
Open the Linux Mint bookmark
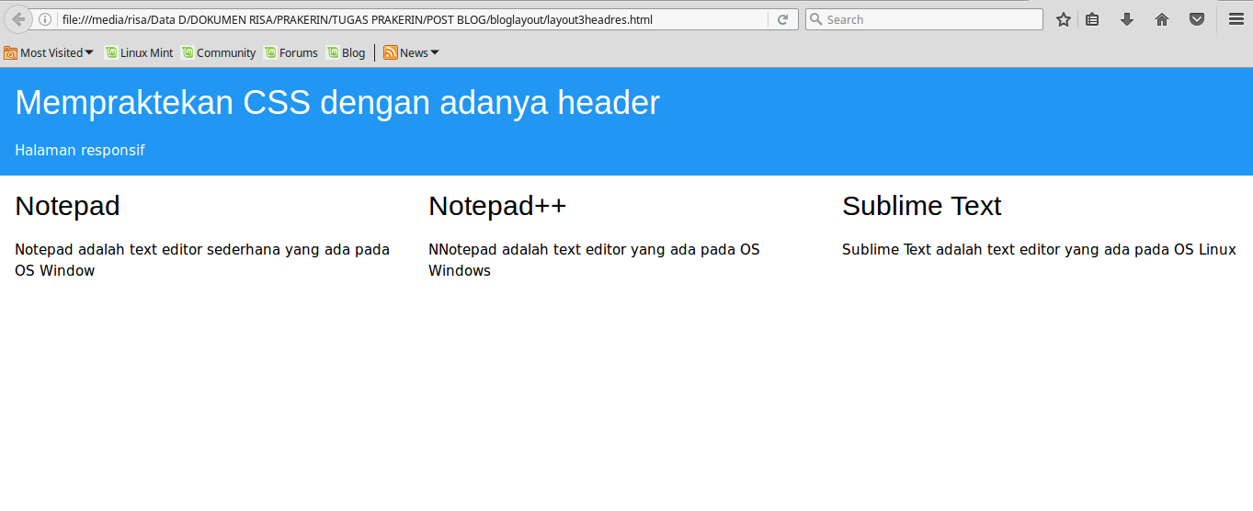[139, 52]
